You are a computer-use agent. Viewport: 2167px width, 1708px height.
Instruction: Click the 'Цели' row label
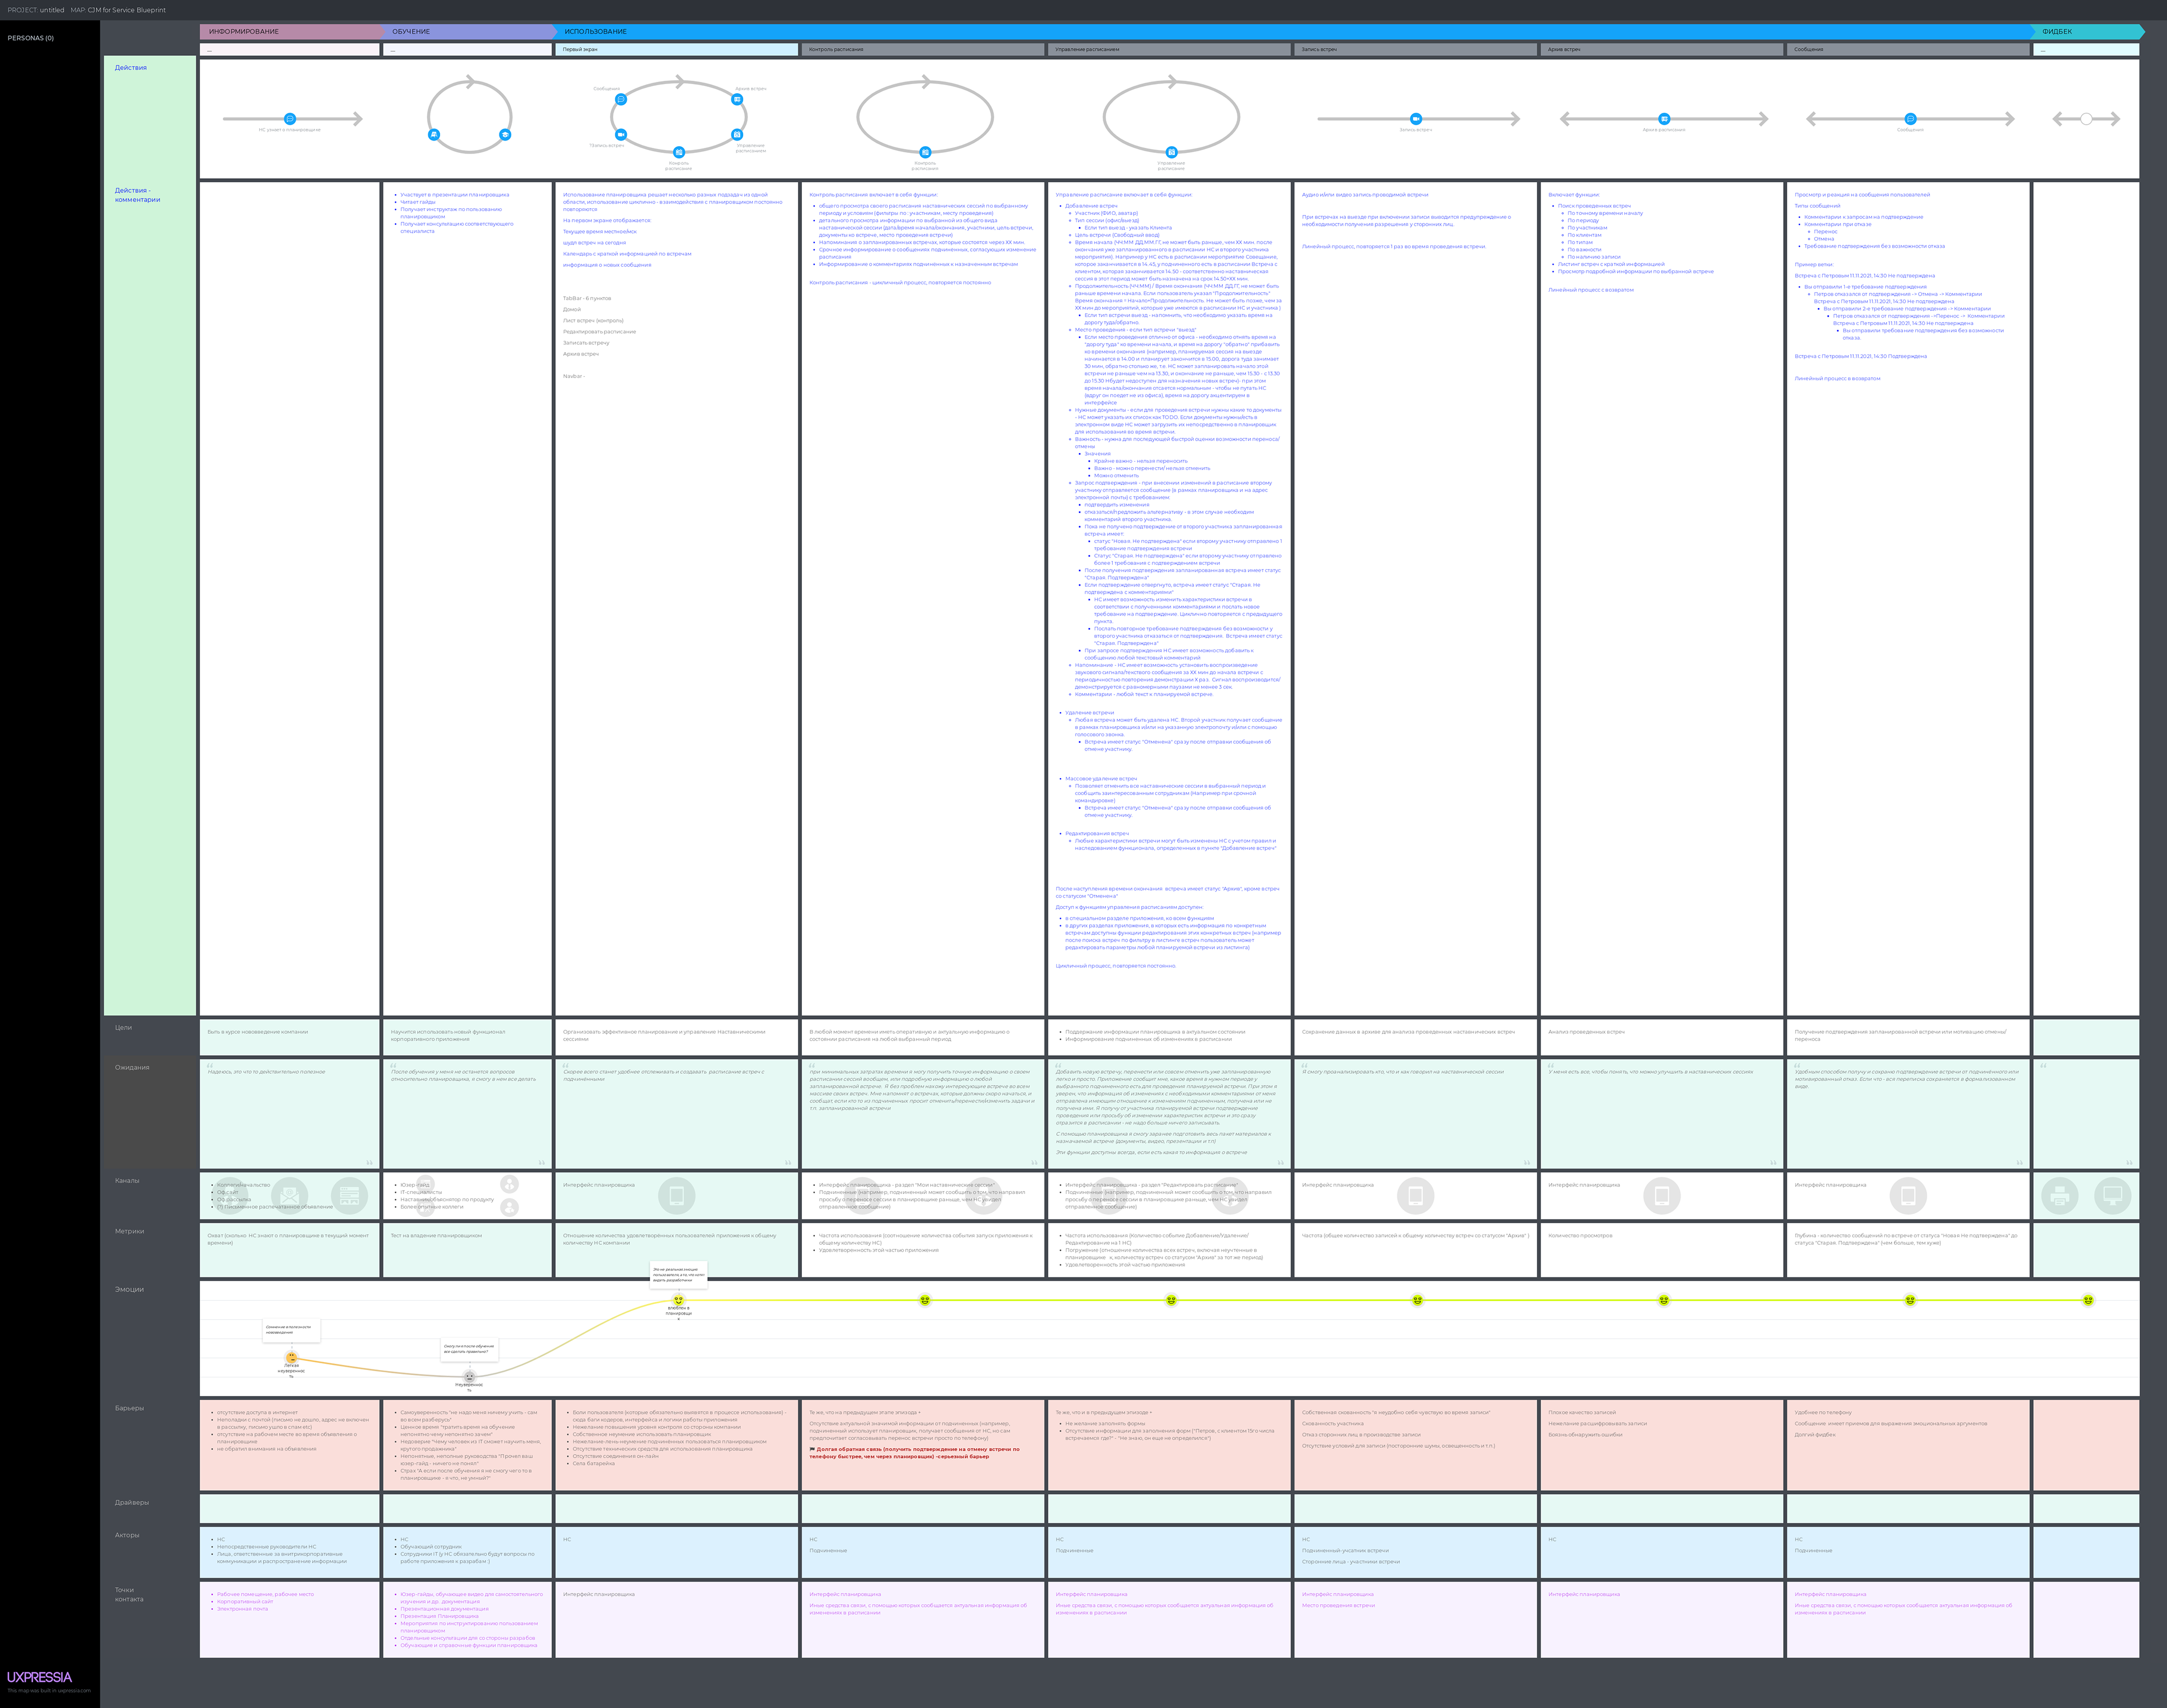[x=123, y=1028]
